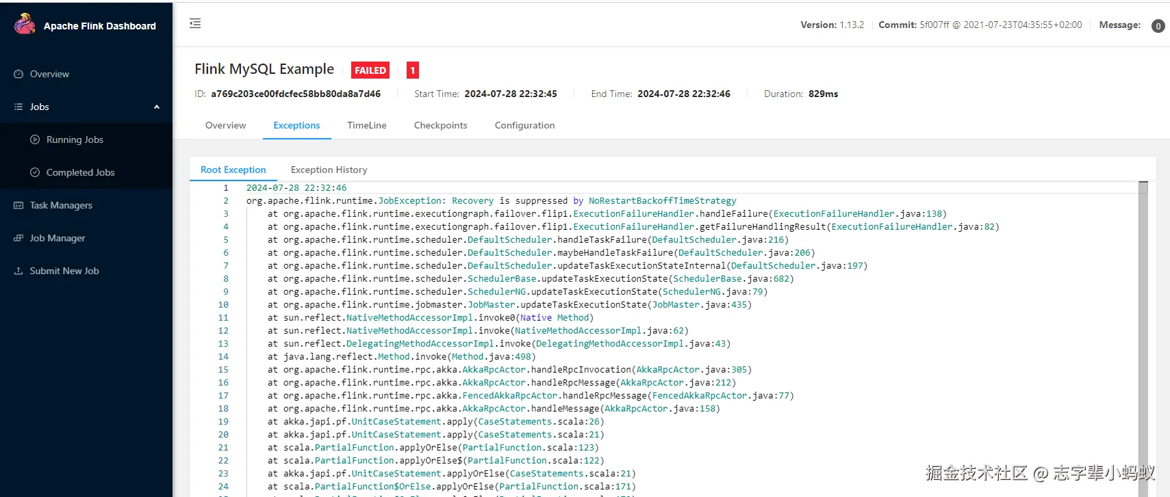Click line number 23 in gutter
1170x497 pixels.
[x=223, y=473]
